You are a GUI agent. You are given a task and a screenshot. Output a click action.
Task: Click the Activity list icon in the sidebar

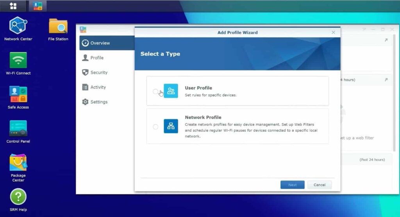tap(85, 87)
